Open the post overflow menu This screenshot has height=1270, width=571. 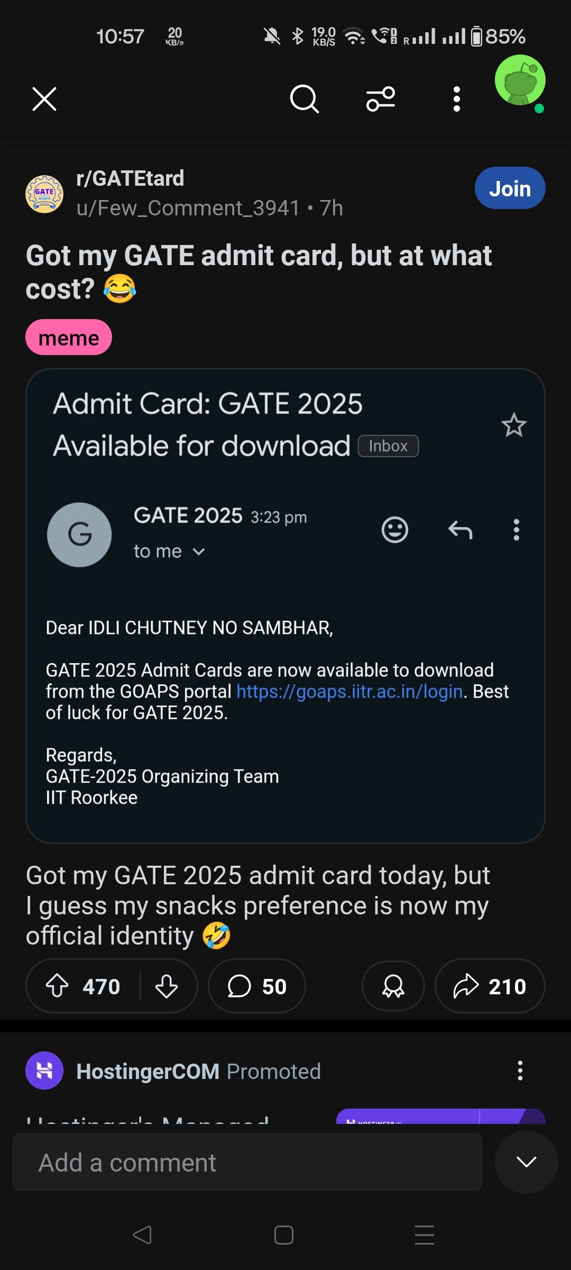tap(457, 99)
